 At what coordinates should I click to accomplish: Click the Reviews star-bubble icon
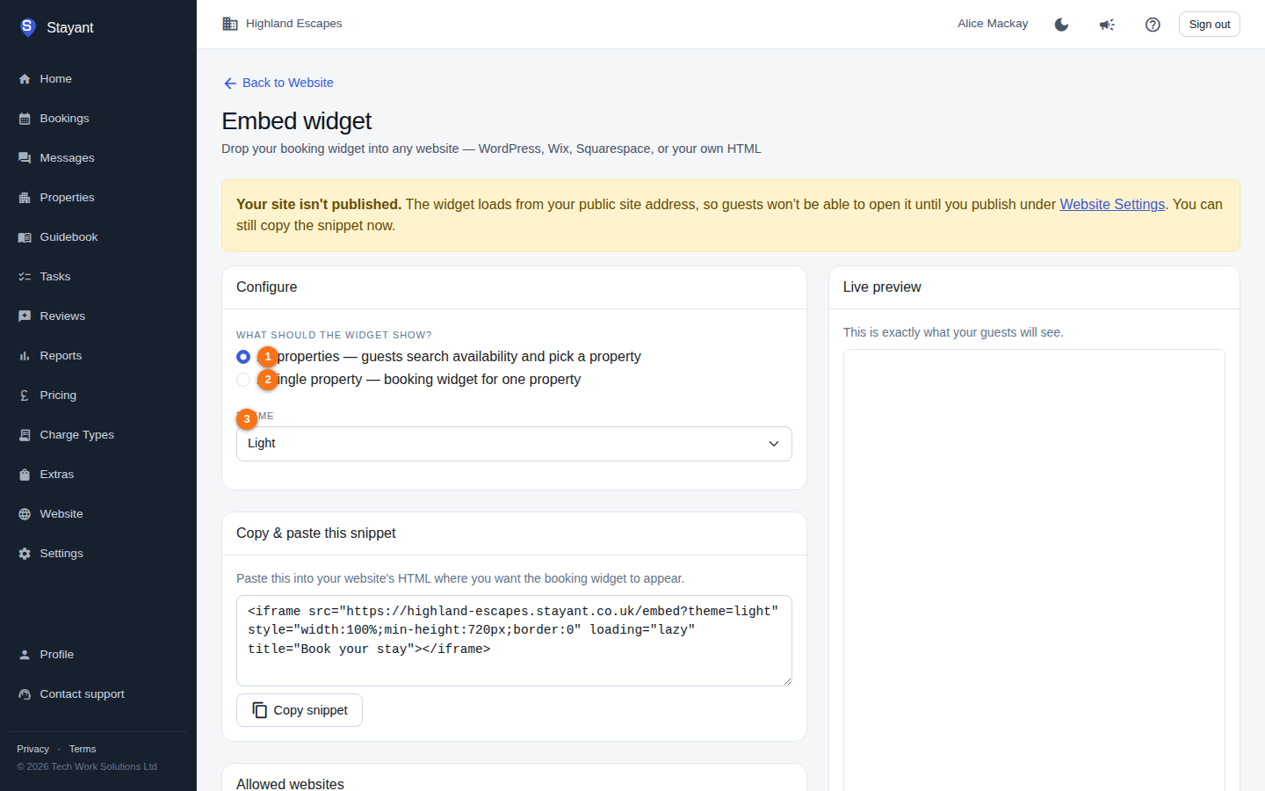[x=25, y=316]
